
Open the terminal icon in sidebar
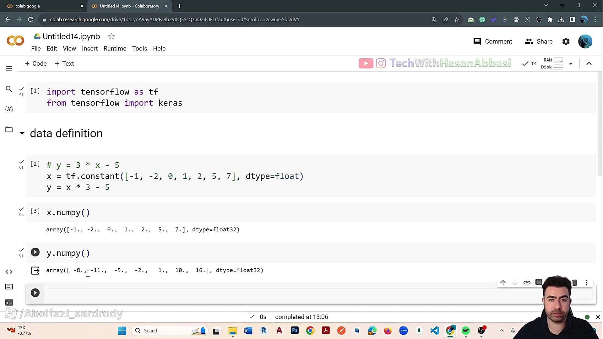pyautogui.click(x=9, y=303)
